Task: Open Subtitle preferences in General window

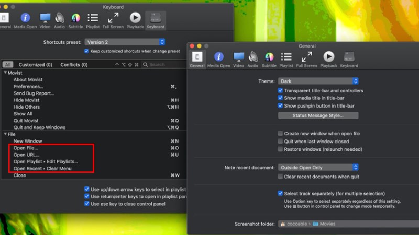Action: point(269,59)
